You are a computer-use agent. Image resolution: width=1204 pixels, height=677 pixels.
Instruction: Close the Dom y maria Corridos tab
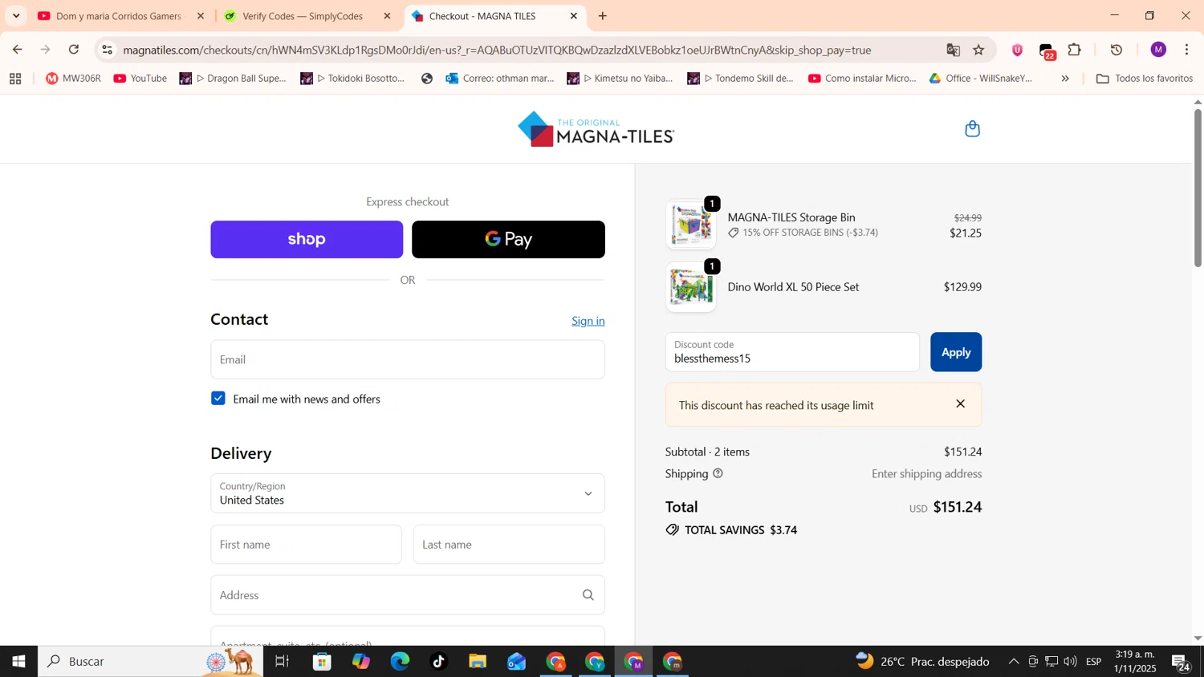(x=201, y=16)
